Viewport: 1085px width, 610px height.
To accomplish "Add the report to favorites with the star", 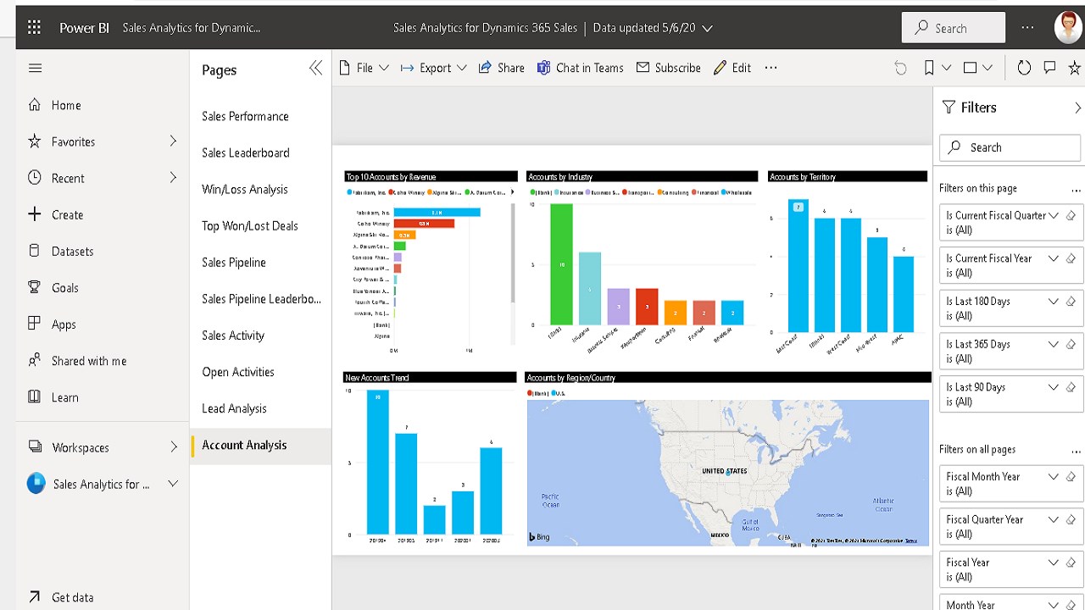I will point(1077,68).
